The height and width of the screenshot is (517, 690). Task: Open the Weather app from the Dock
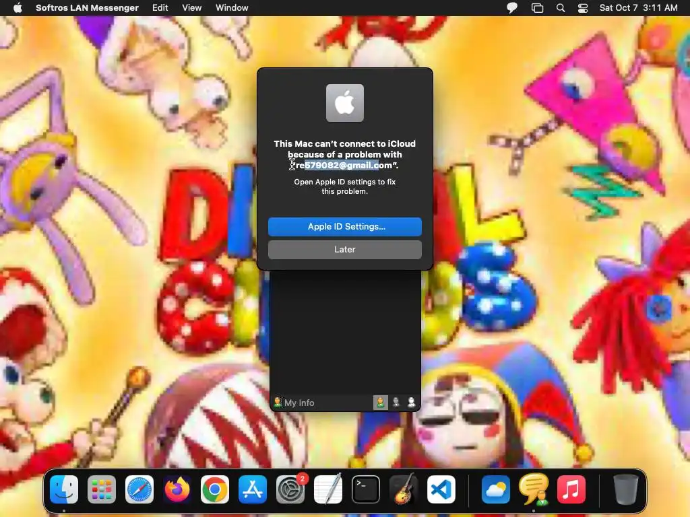pos(495,489)
